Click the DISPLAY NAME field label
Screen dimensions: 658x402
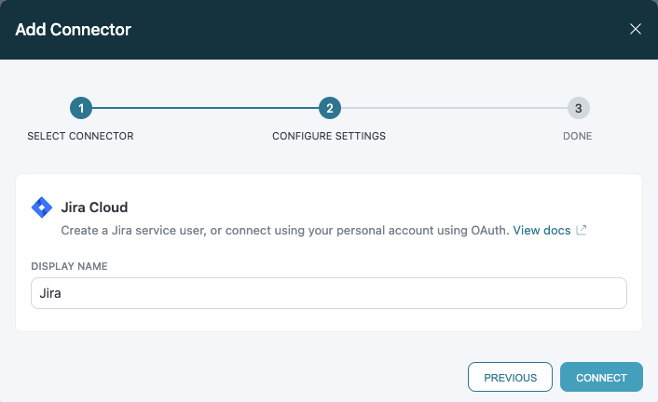(70, 266)
